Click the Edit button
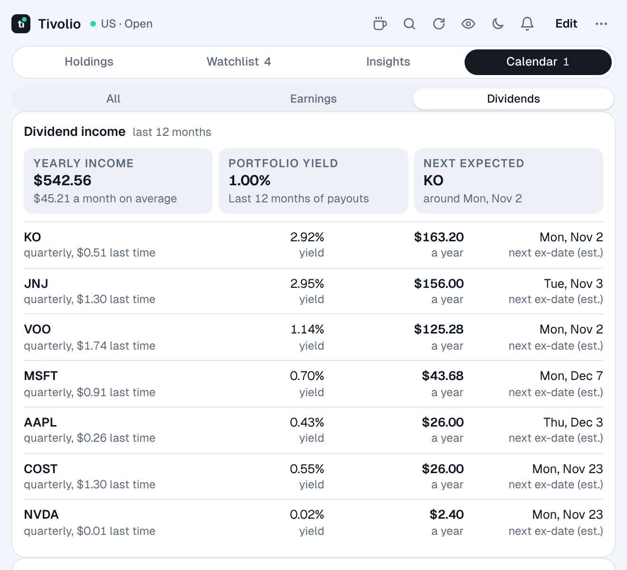The height and width of the screenshot is (570, 627). click(x=566, y=24)
